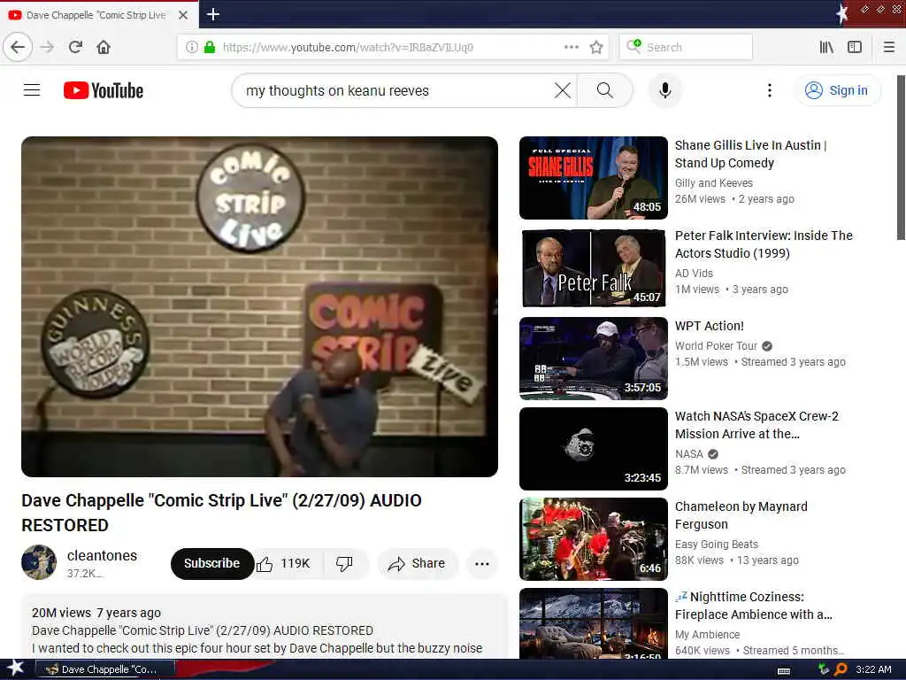Open the browser library icon
906x680 pixels.
(826, 47)
